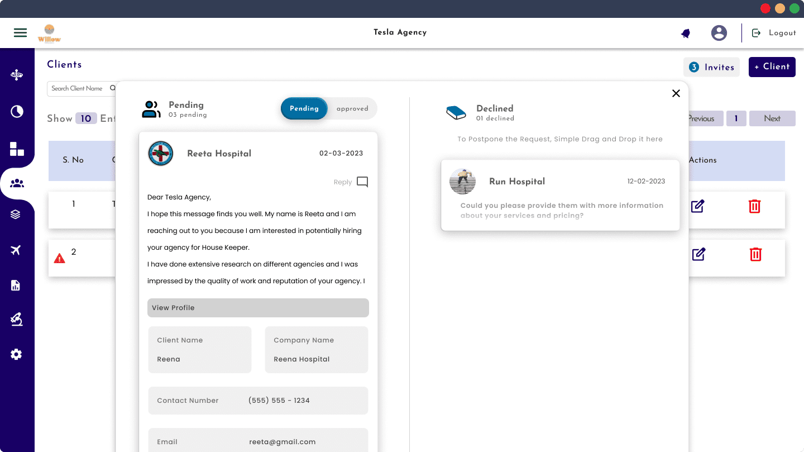The height and width of the screenshot is (452, 804).
Task: Open the dashboard blocks sidebar icon
Action: 17,149
